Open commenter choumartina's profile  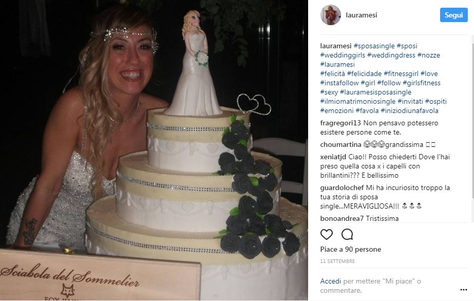tap(340, 145)
